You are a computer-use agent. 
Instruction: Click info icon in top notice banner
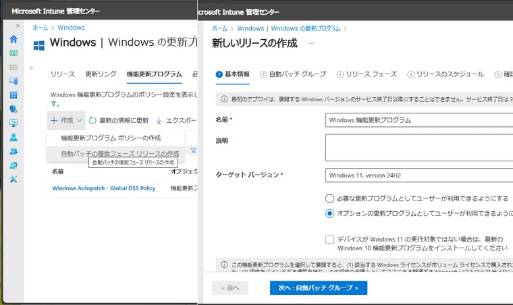point(224,99)
